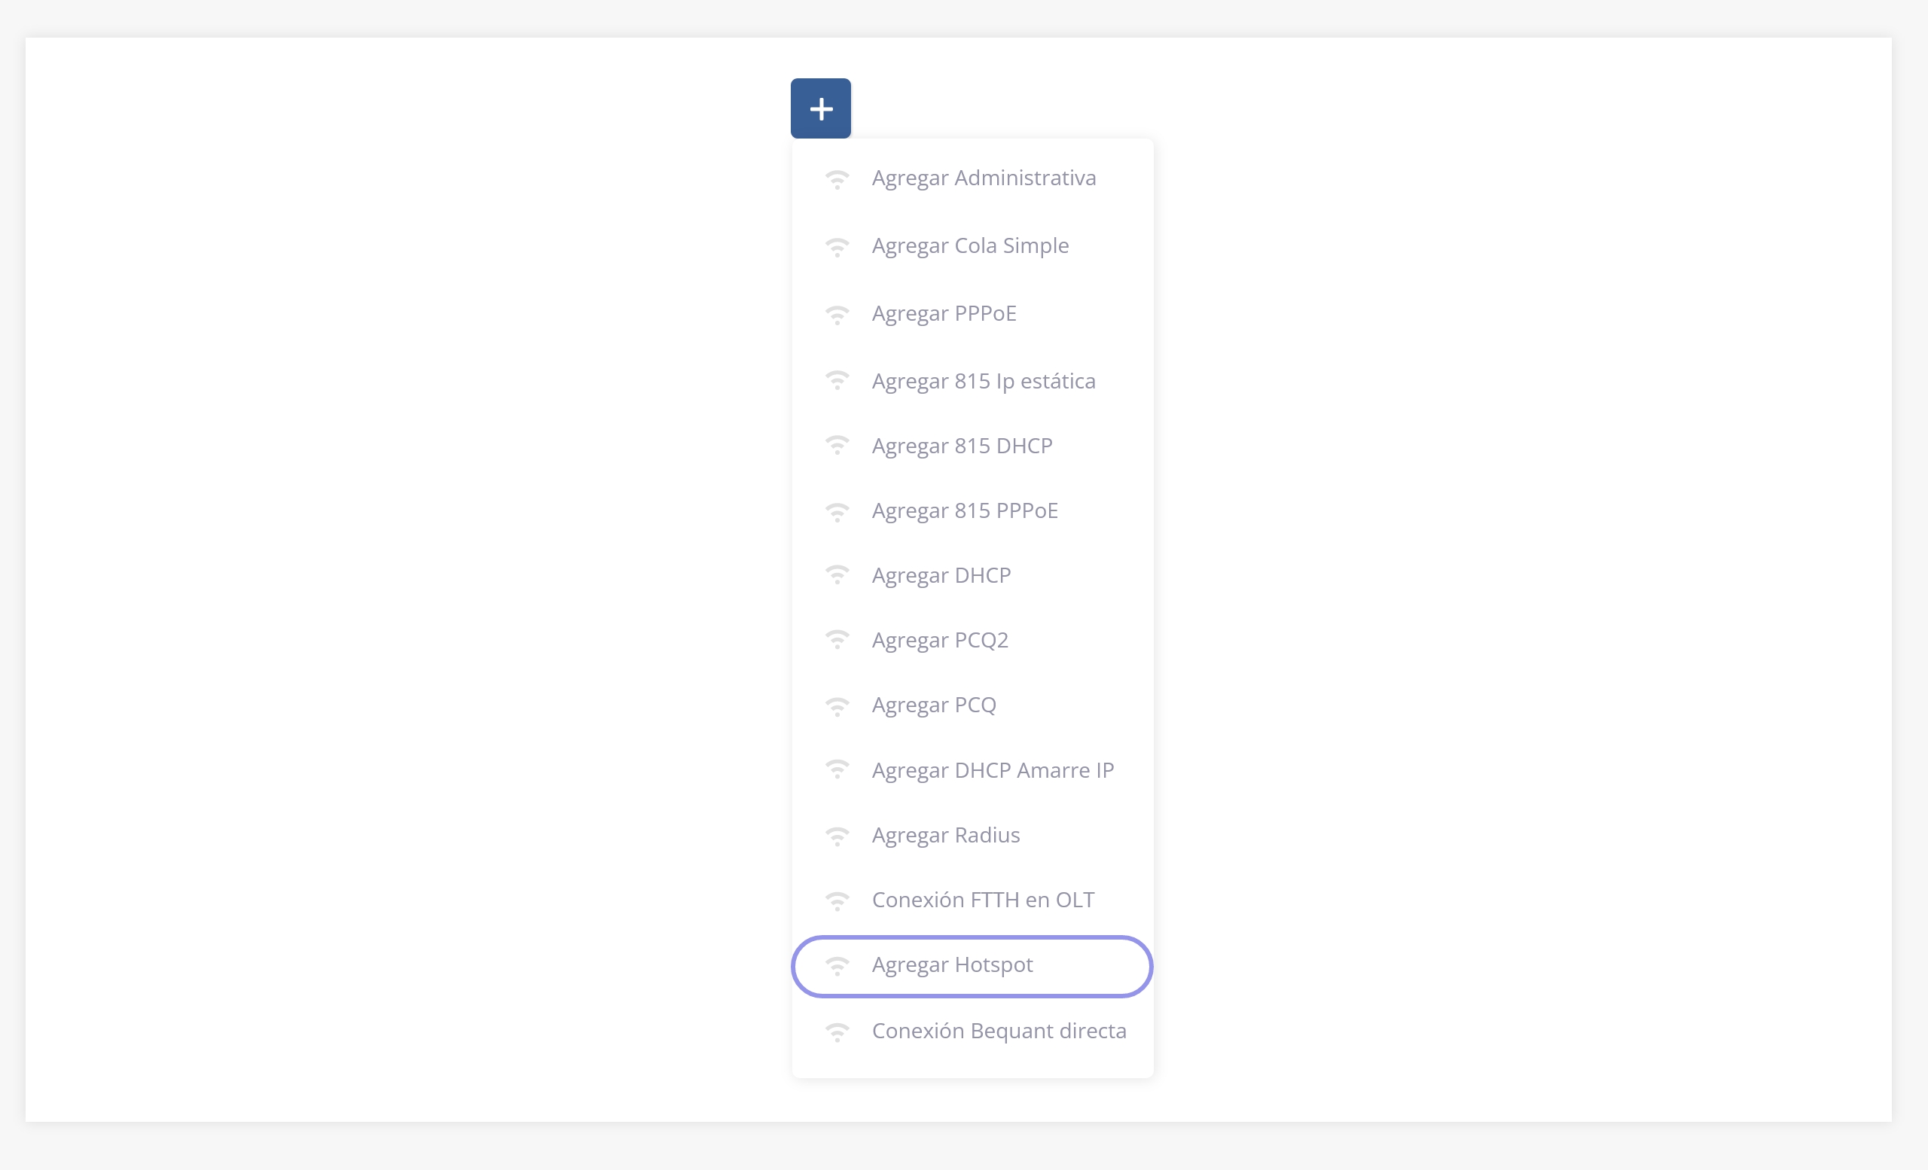Screen dimensions: 1928x1170
Task: Choose Conexión FTTH en OLT
Action: pos(983,900)
